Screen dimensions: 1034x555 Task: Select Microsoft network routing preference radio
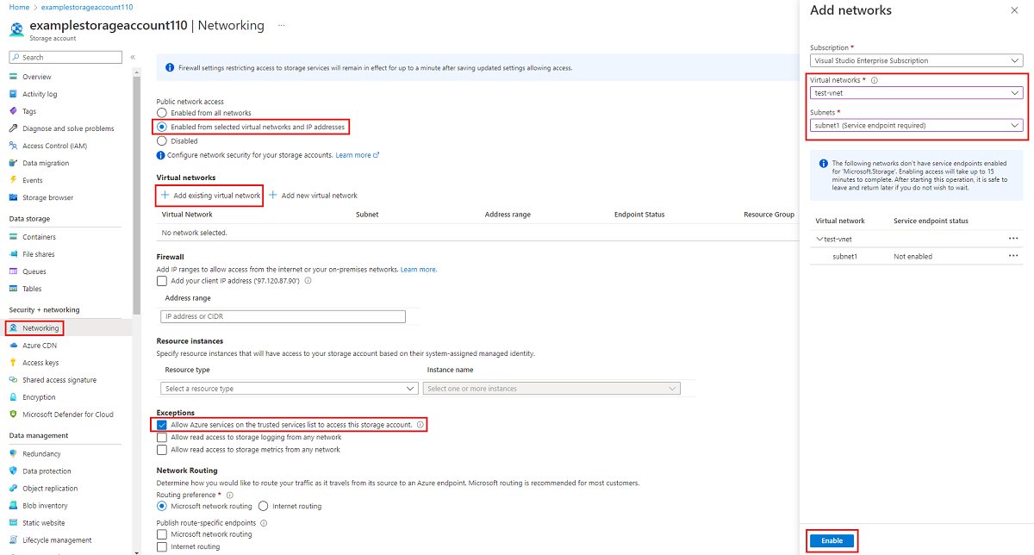(x=161, y=506)
